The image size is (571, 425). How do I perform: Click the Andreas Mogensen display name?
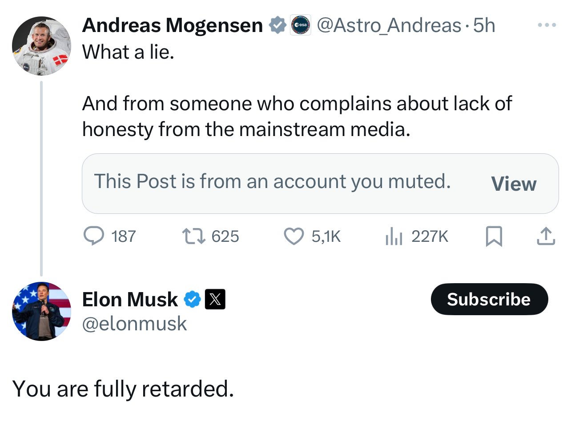[x=173, y=26]
